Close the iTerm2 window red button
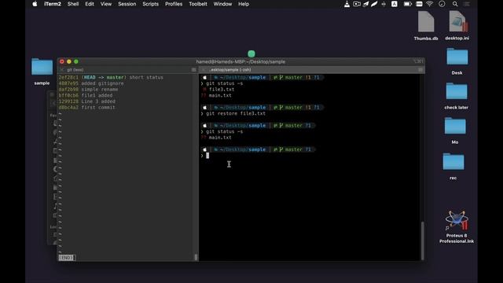This screenshot has height=283, width=503. pyautogui.click(x=62, y=61)
